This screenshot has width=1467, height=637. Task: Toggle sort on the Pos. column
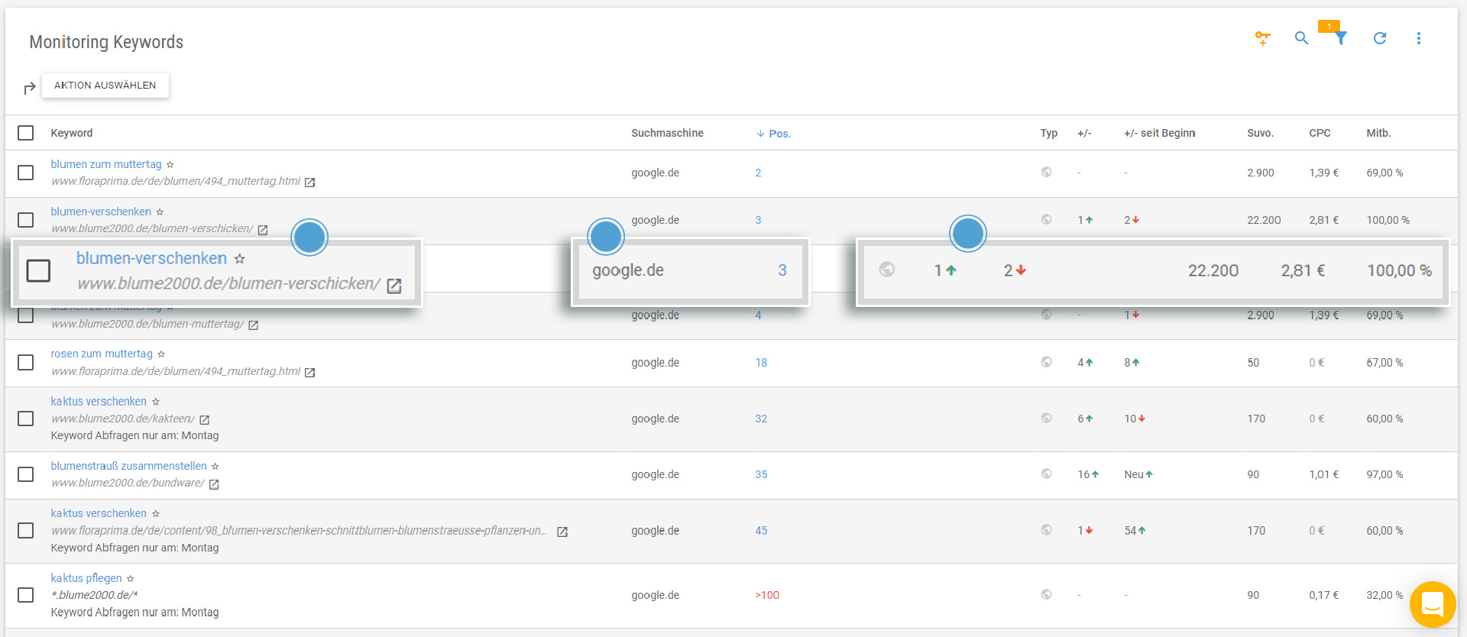(x=773, y=134)
